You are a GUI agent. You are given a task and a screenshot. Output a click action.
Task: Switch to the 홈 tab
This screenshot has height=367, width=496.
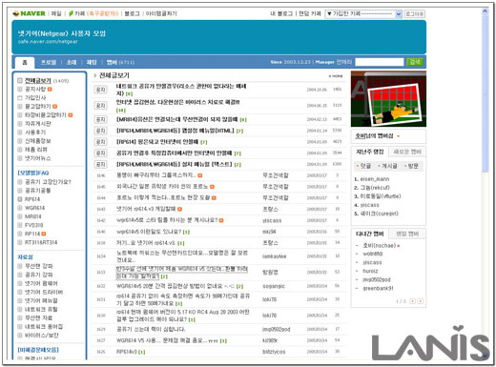pos(25,62)
